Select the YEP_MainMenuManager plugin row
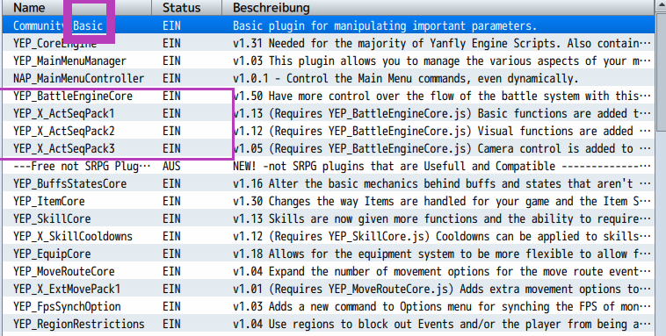The image size is (666, 336). pos(328,61)
